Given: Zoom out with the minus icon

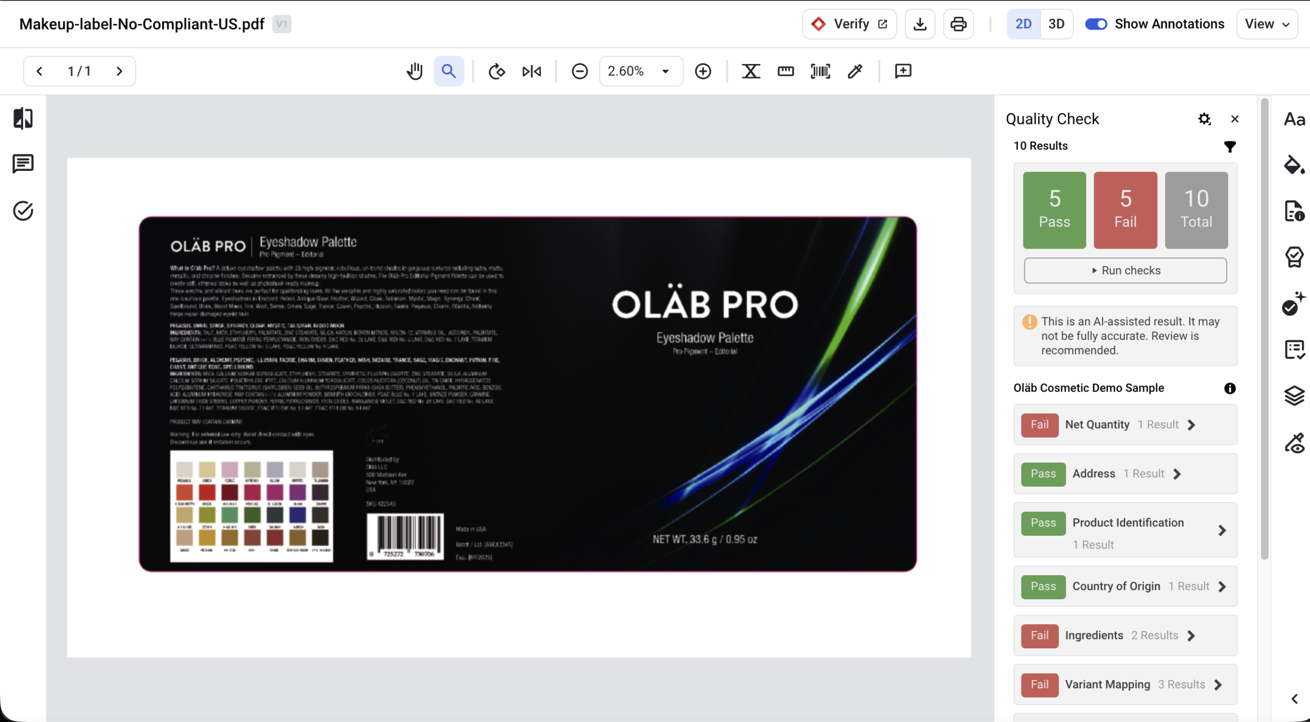Looking at the screenshot, I should tap(580, 71).
